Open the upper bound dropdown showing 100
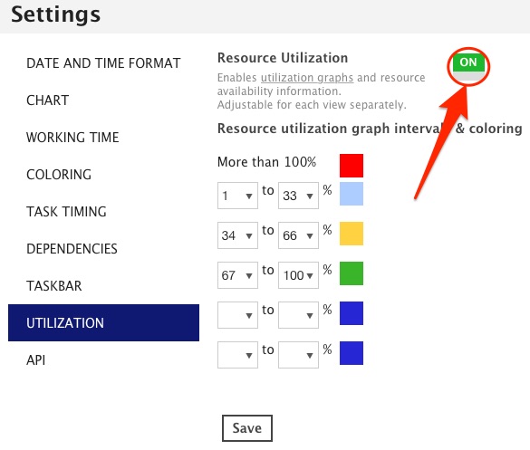The height and width of the screenshot is (450, 530). coord(298,275)
